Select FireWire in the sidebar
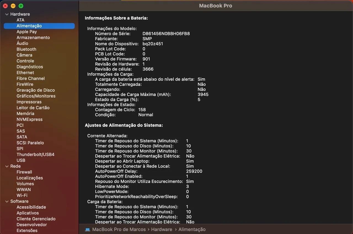Screen dimensions: 353x234 pyautogui.click(x=25, y=84)
